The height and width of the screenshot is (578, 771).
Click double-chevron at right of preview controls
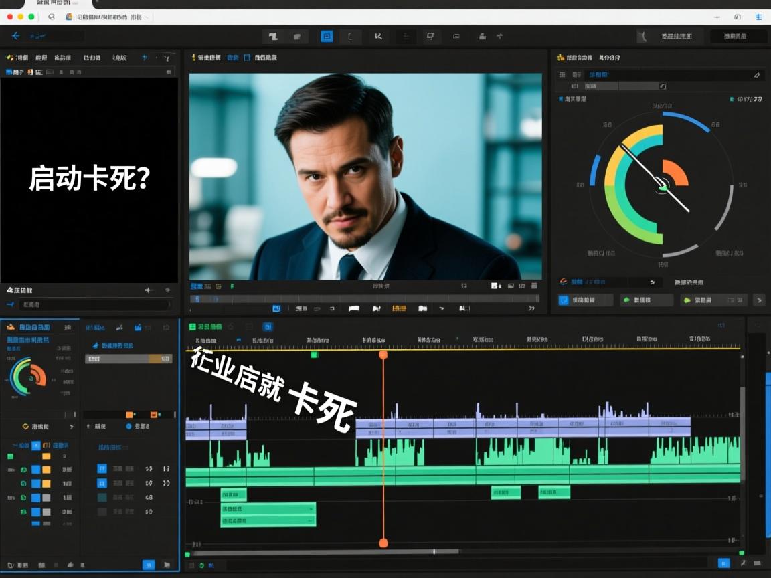pos(532,308)
